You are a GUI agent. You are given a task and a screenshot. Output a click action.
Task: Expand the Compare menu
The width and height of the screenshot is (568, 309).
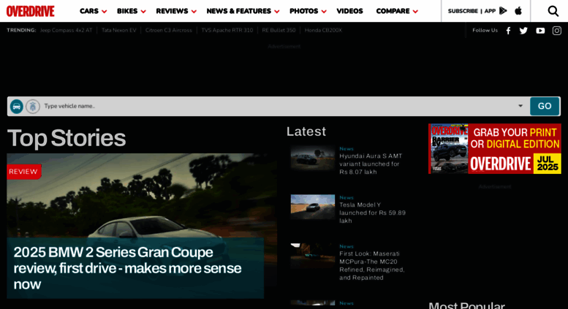(397, 11)
